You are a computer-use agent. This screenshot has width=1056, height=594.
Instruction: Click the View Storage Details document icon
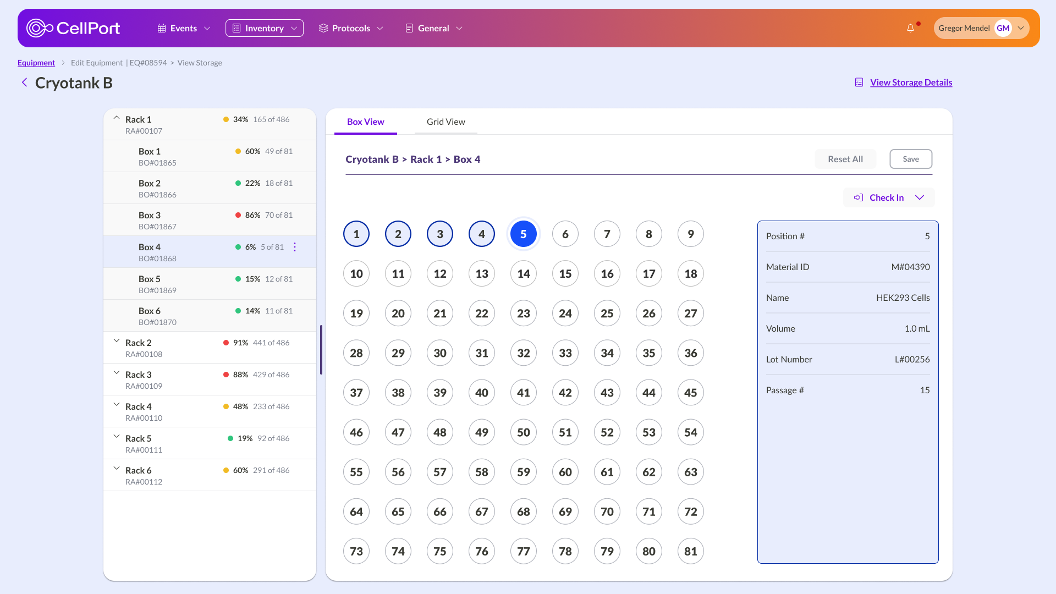coord(859,82)
